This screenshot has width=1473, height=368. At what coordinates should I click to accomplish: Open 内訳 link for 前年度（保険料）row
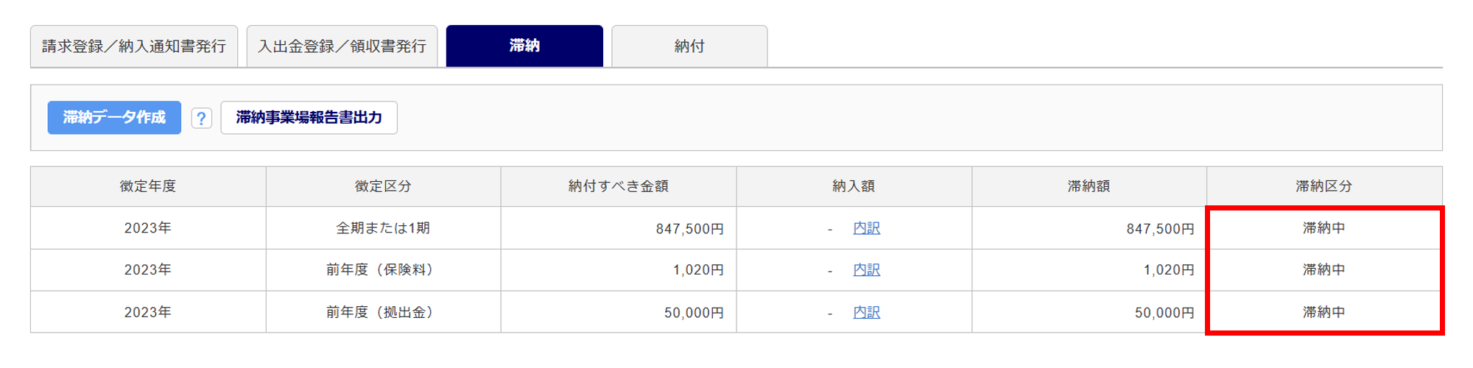point(866,270)
